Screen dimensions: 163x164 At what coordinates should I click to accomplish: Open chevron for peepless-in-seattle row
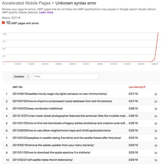point(156,138)
